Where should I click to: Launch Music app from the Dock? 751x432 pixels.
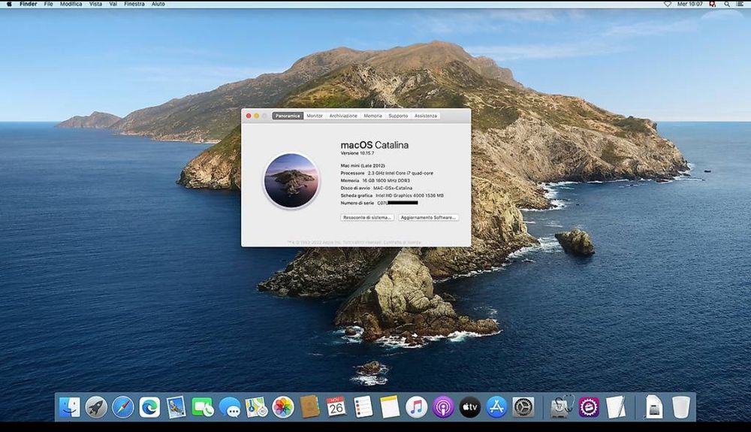click(x=416, y=407)
